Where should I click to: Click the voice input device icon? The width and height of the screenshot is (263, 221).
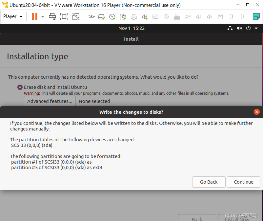coord(188,17)
